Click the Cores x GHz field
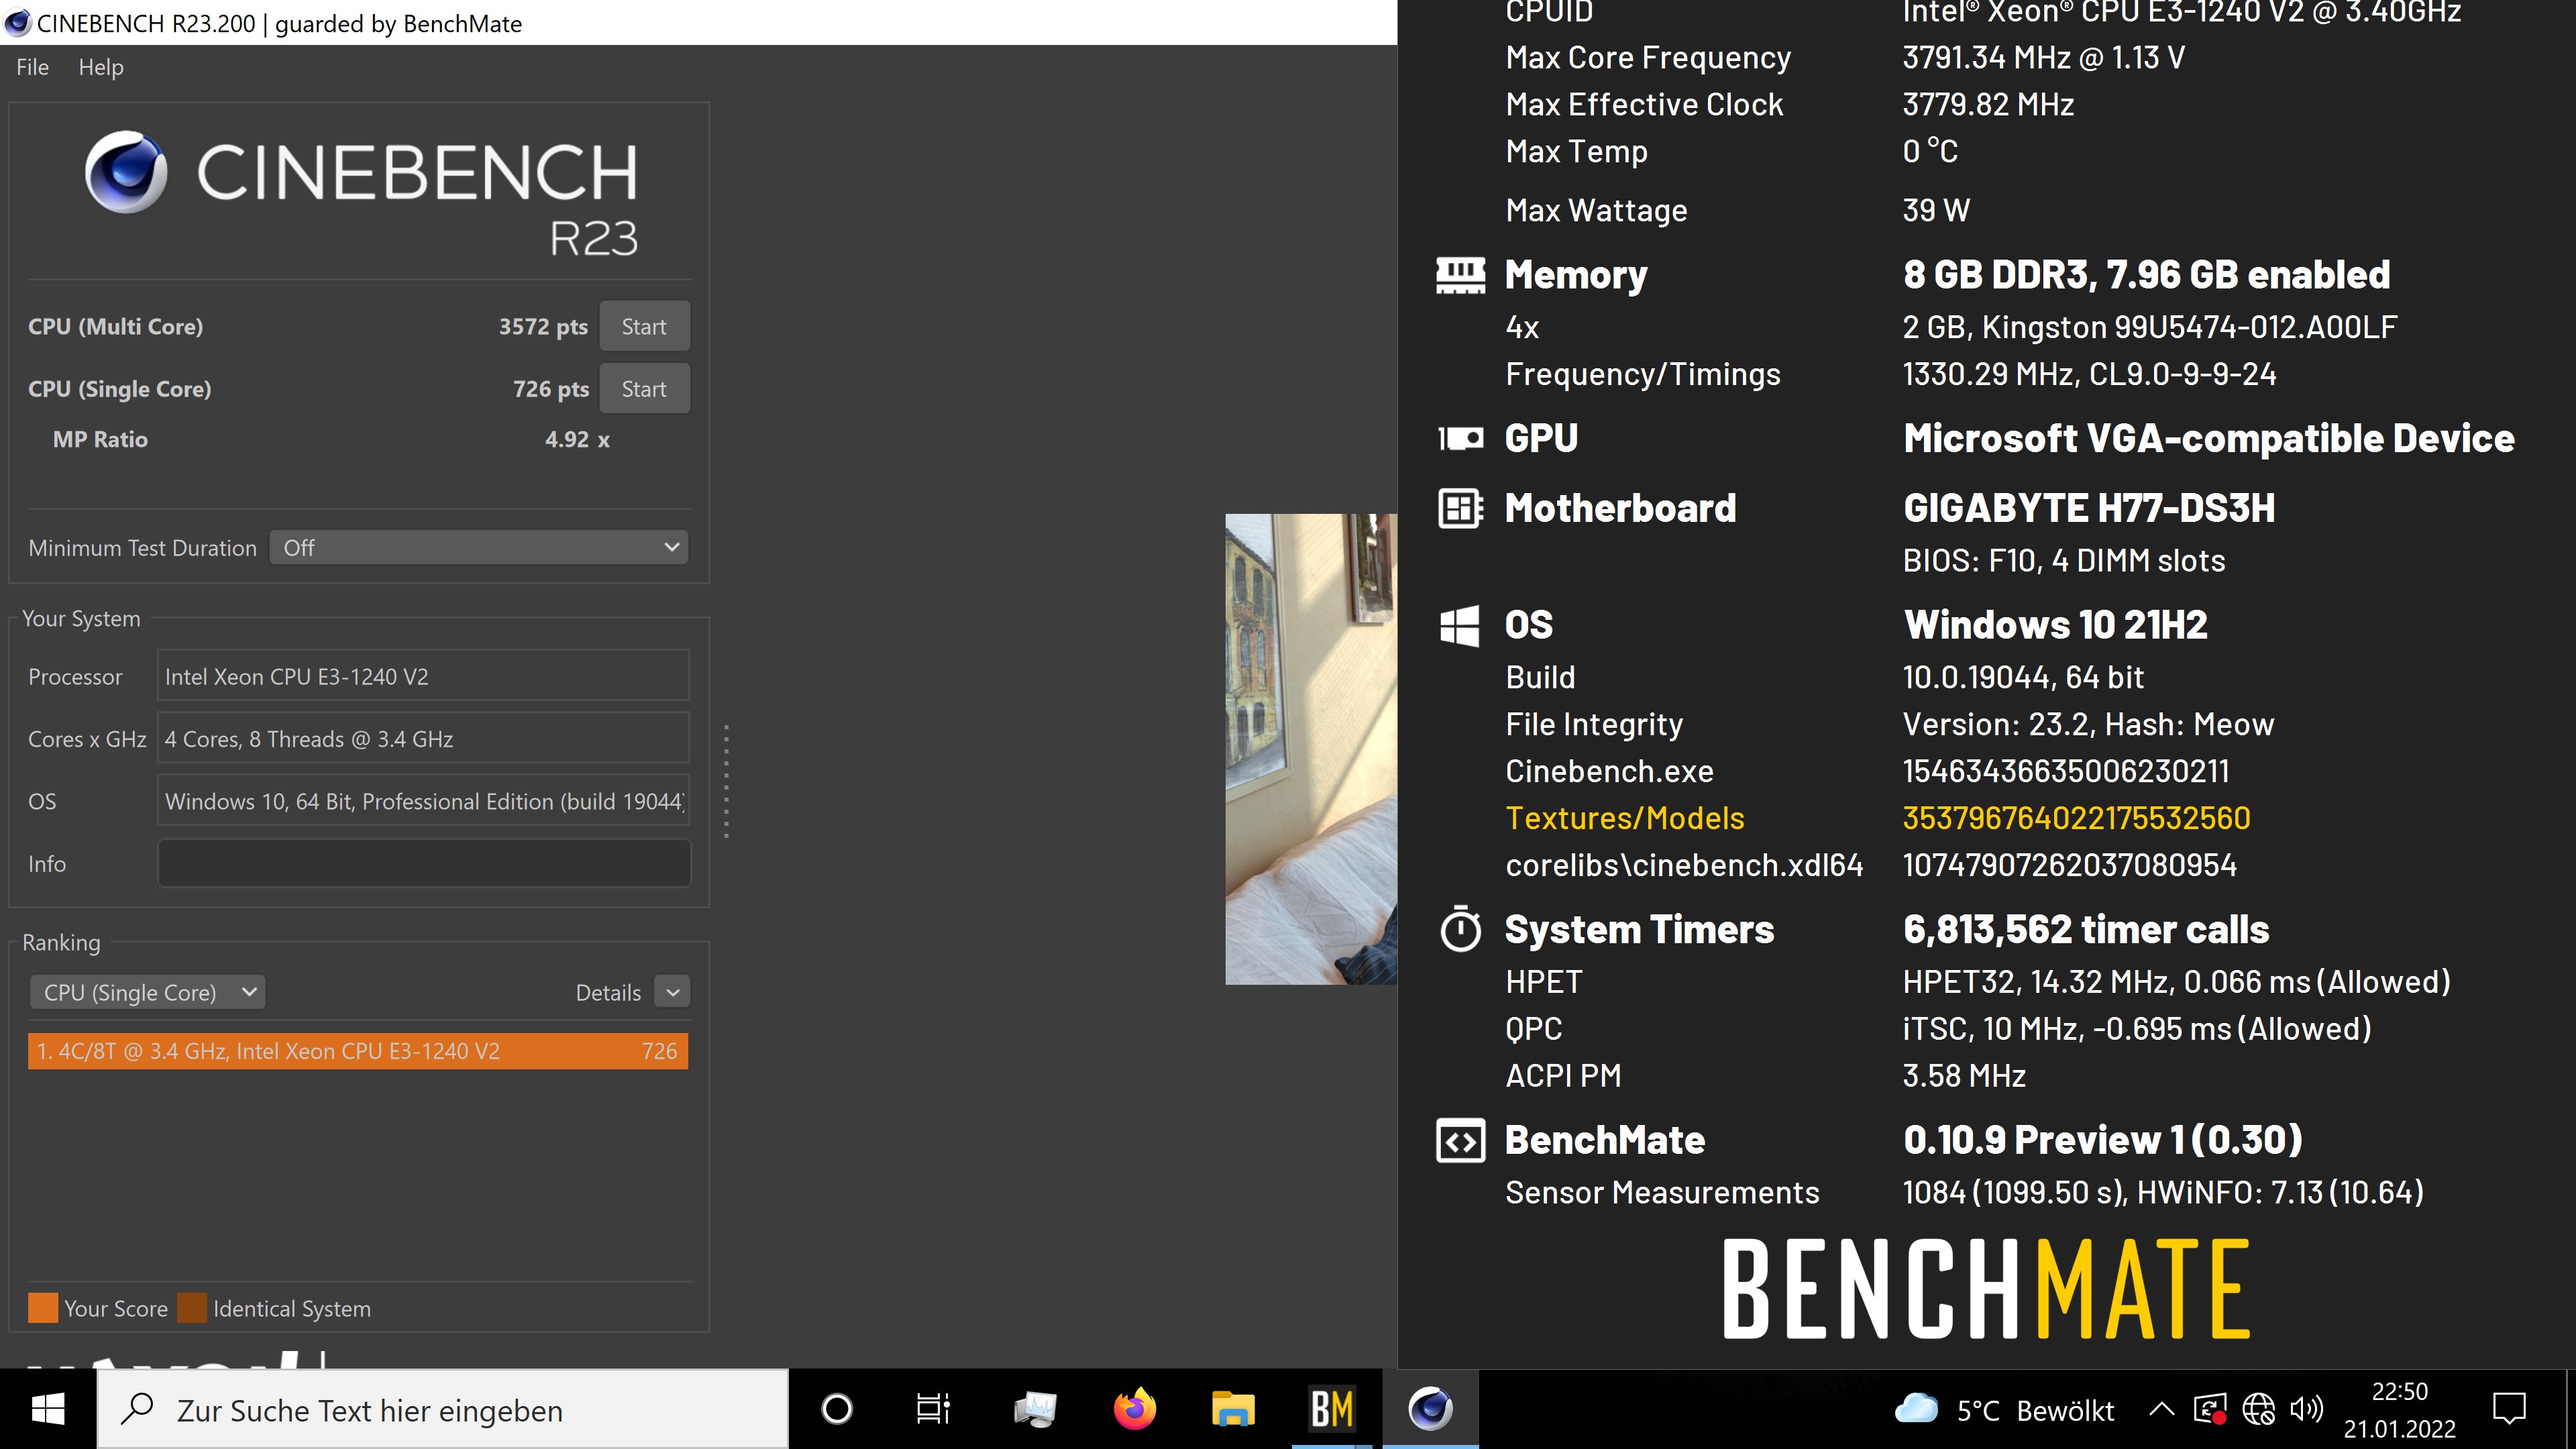 pyautogui.click(x=424, y=739)
